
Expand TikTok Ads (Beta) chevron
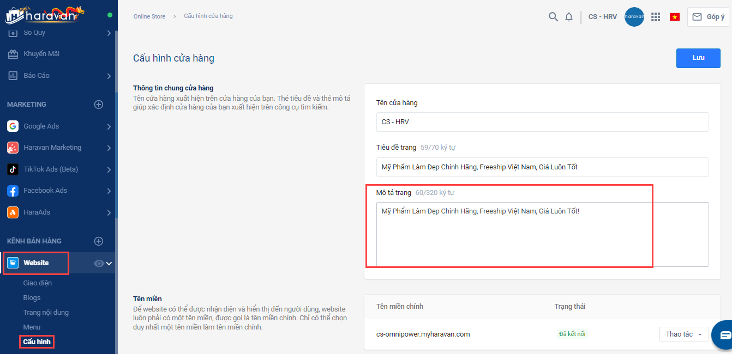[109, 170]
